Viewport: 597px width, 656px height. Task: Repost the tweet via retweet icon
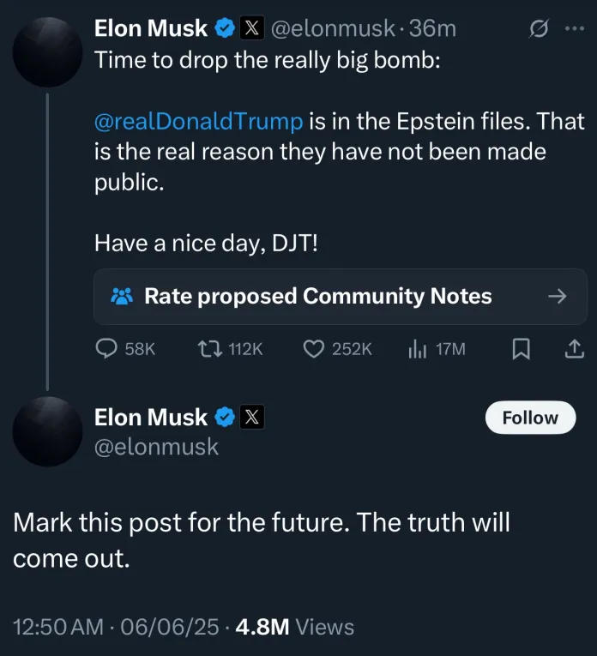[x=208, y=348]
